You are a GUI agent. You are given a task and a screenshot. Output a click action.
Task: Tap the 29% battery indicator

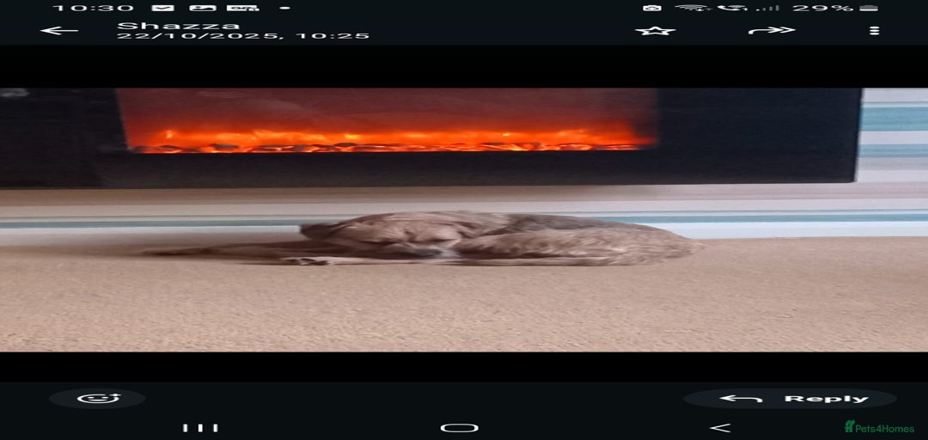[834, 8]
